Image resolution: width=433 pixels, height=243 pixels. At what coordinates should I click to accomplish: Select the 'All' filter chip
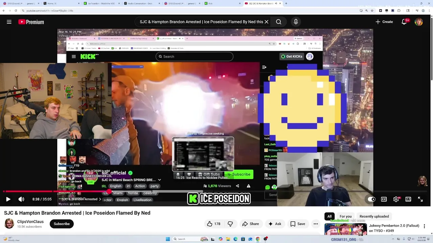tap(329, 216)
